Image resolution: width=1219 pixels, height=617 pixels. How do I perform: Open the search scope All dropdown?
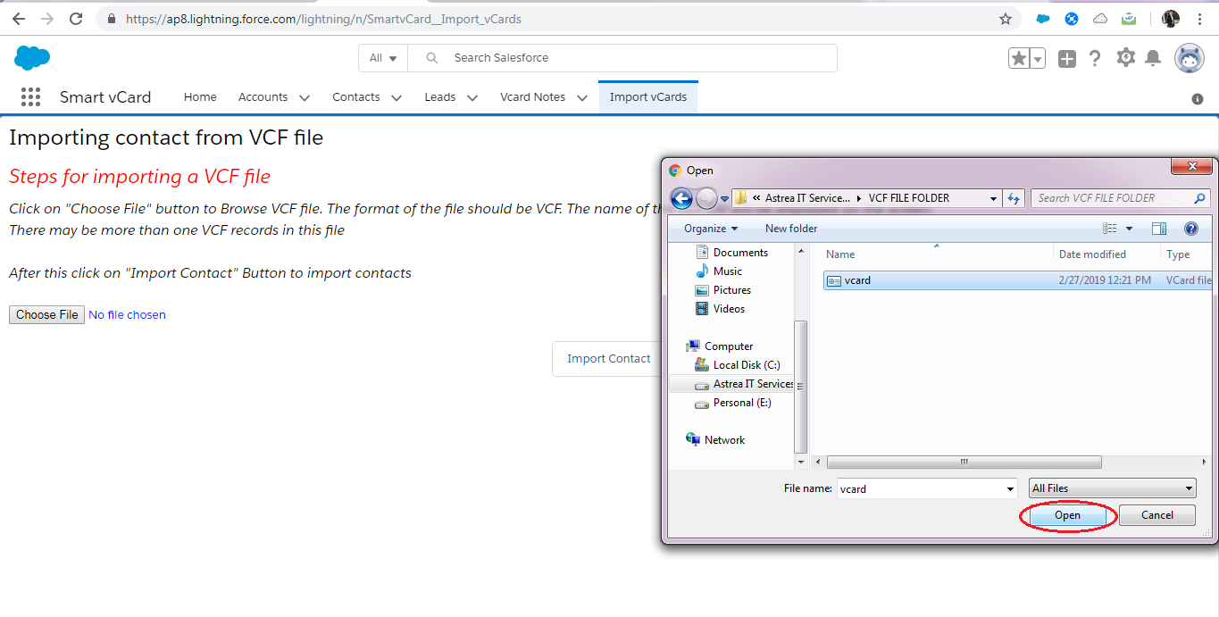click(383, 58)
